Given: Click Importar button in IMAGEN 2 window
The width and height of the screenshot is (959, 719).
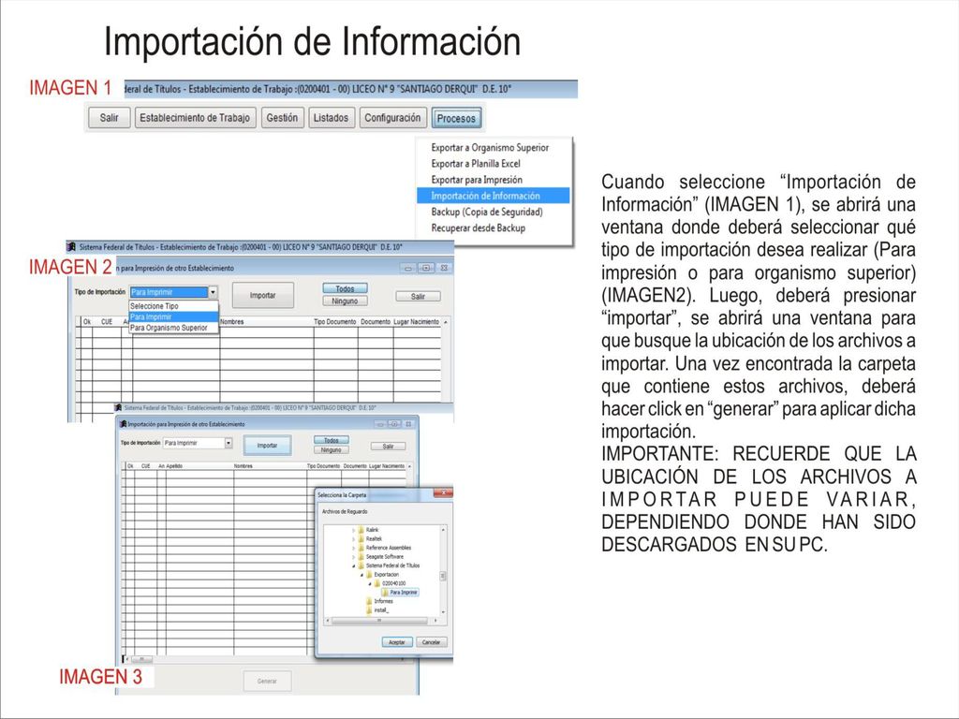Looking at the screenshot, I should (263, 295).
